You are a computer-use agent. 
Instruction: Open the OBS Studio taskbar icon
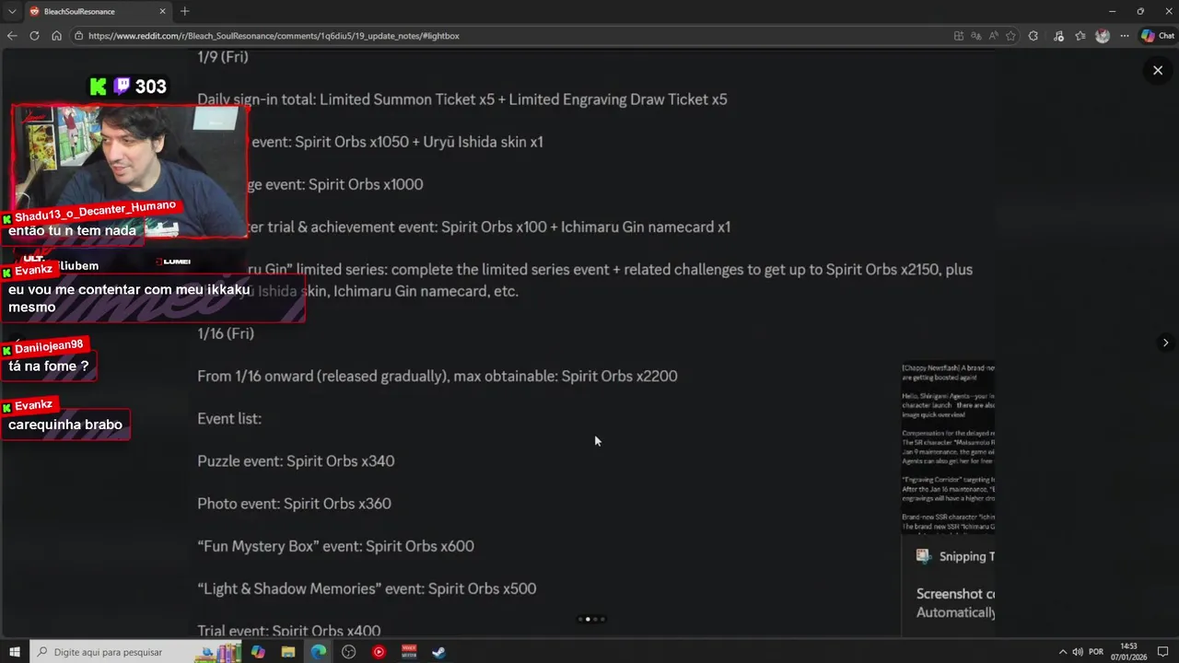pyautogui.click(x=348, y=652)
